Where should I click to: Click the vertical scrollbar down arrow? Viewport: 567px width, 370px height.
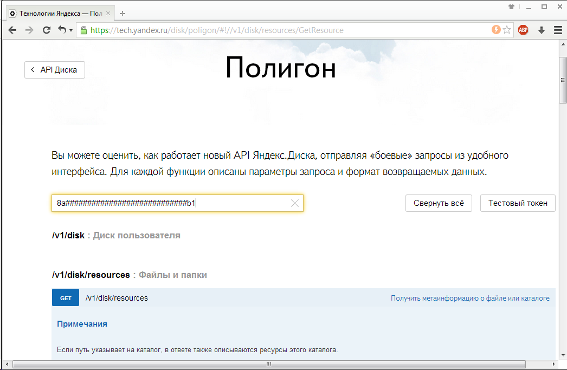click(x=563, y=355)
